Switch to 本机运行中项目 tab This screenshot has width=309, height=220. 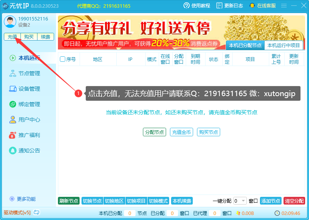pos(284,46)
